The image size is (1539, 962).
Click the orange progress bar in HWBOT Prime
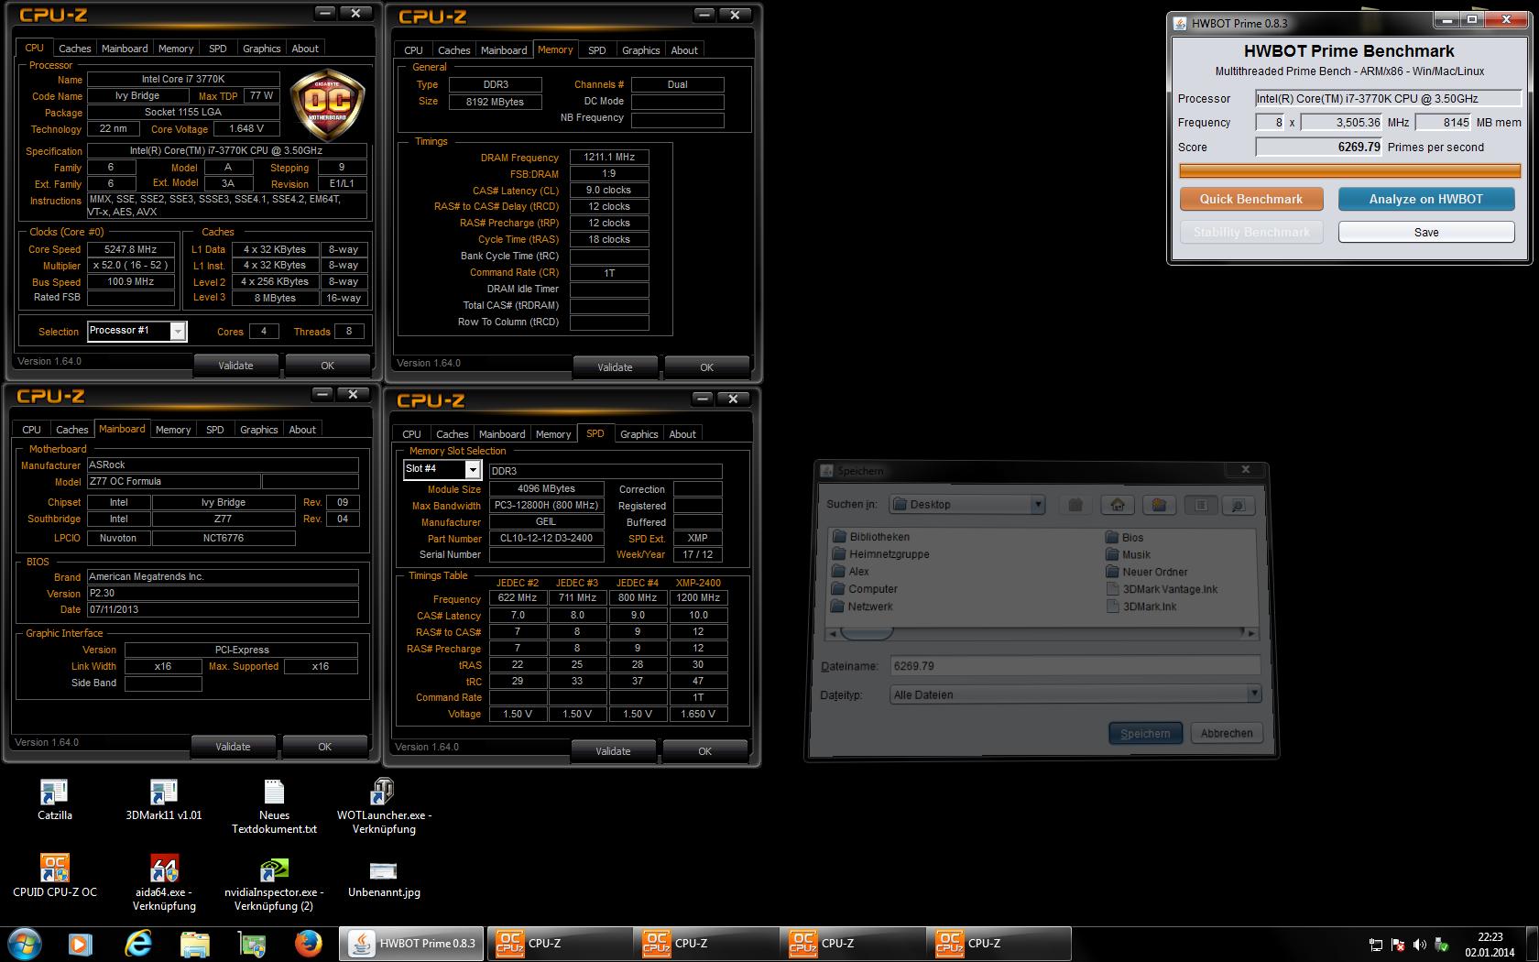tap(1349, 170)
